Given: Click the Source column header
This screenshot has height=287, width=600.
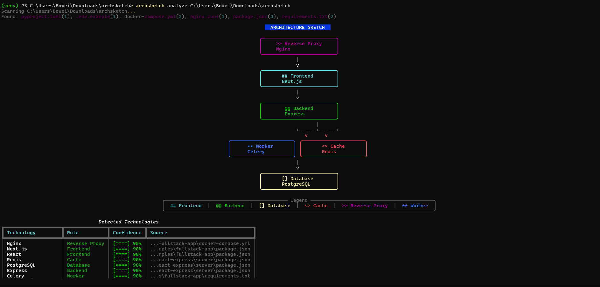Looking at the screenshot, I should (159, 233).
